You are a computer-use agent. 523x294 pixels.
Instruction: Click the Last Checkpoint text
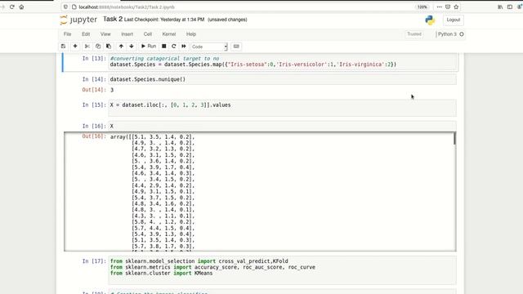[x=164, y=20]
